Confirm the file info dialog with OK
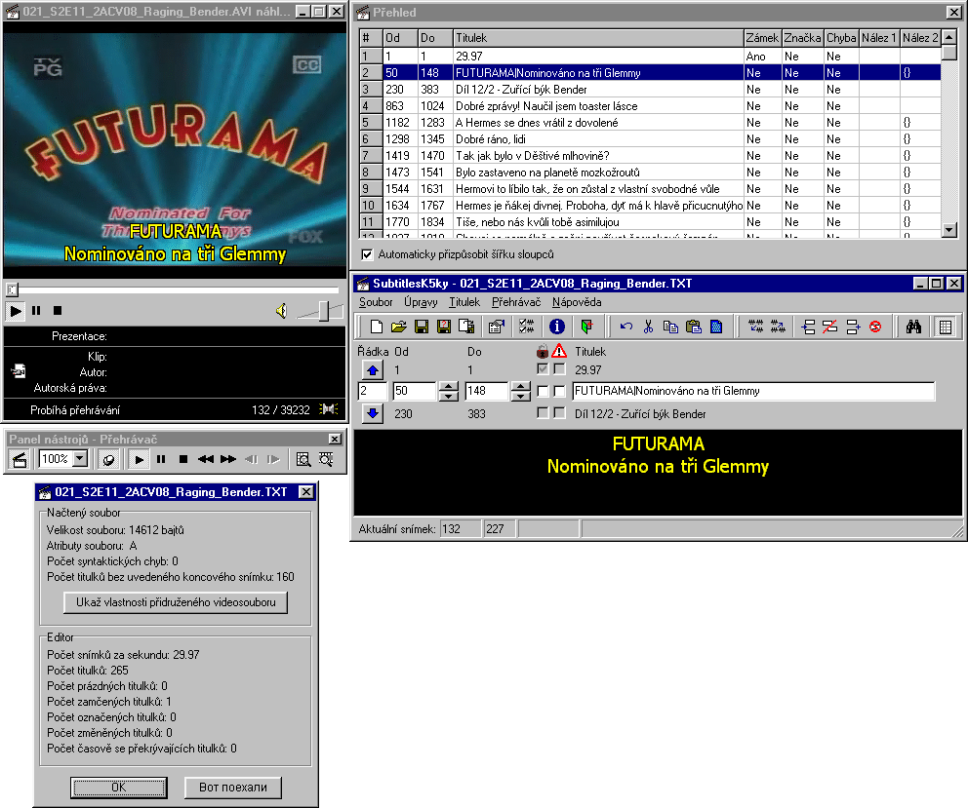Viewport: 968px width, 808px height. (118, 787)
